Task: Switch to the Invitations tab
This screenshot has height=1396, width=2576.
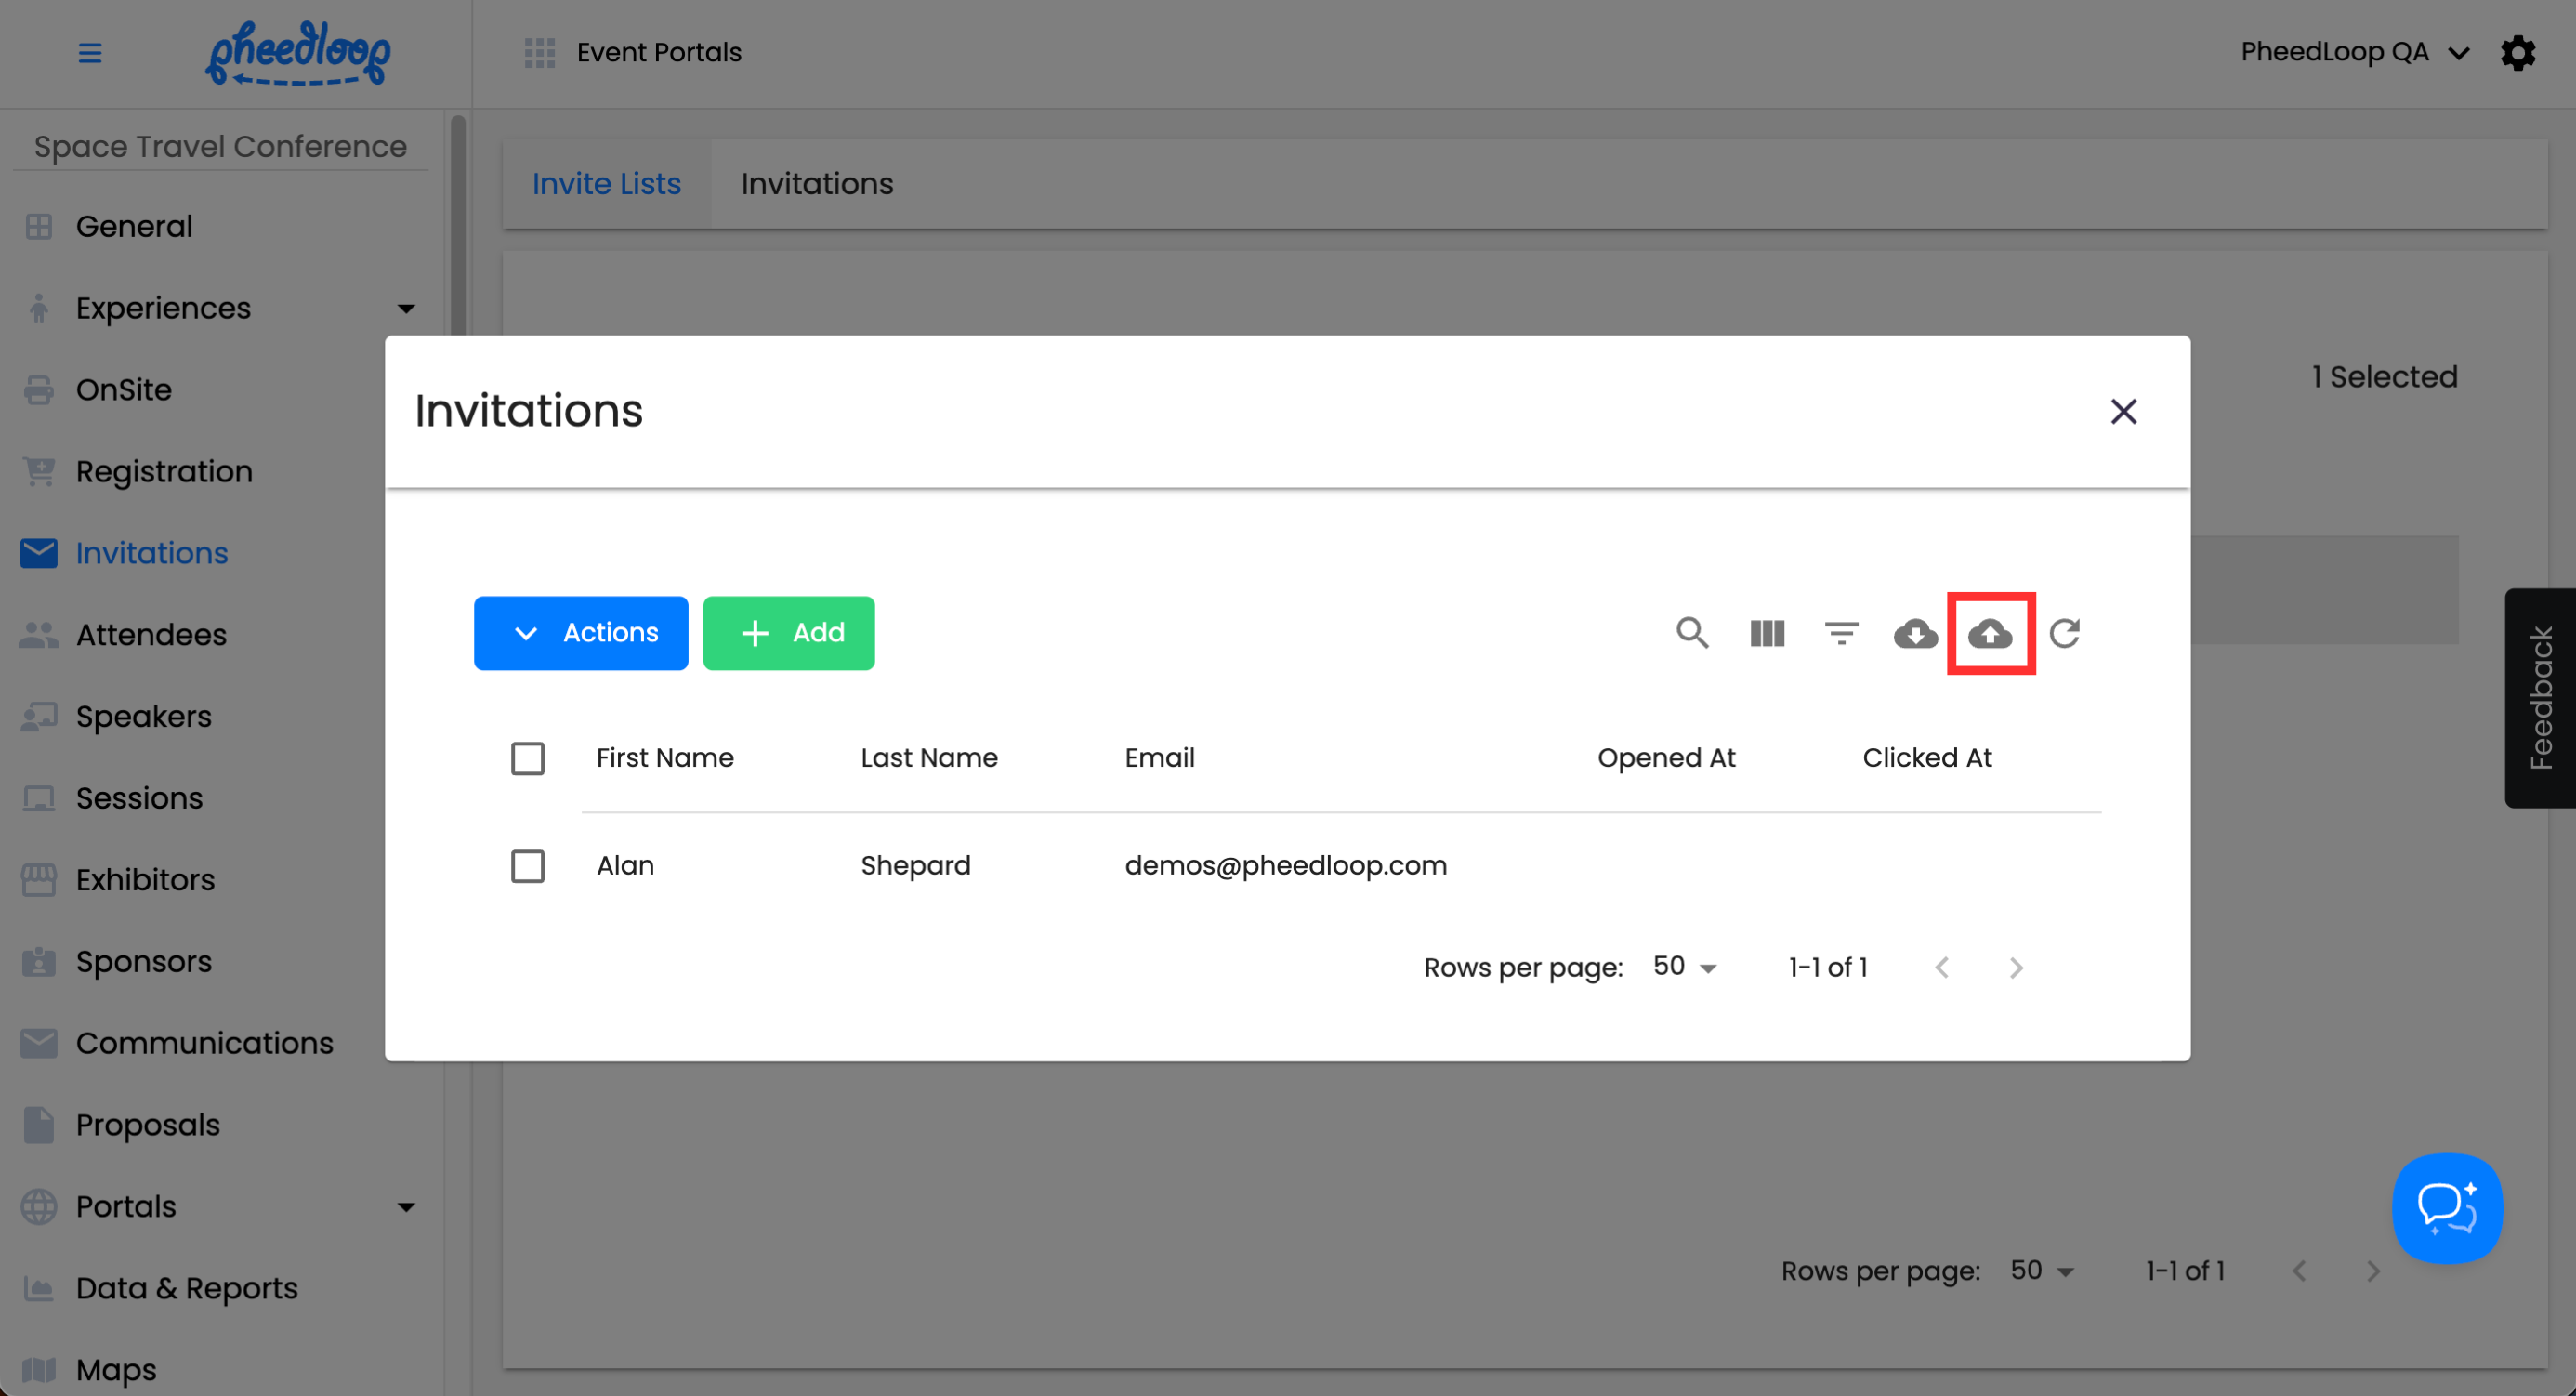Action: point(817,184)
